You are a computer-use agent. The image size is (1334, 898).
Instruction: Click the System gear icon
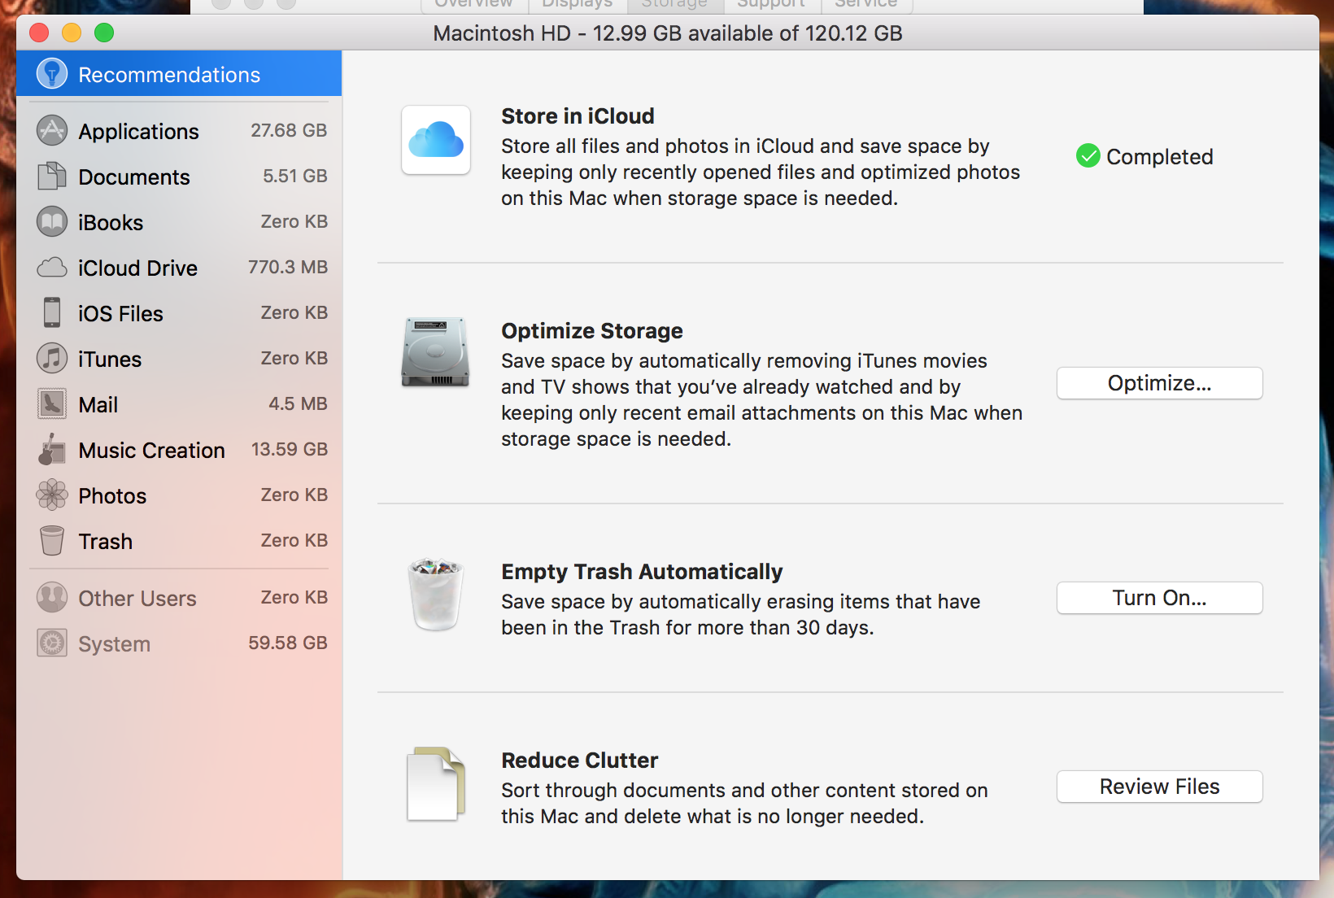pos(52,643)
